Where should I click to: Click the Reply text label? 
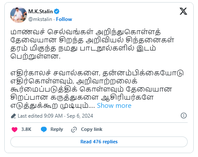click(x=57, y=129)
